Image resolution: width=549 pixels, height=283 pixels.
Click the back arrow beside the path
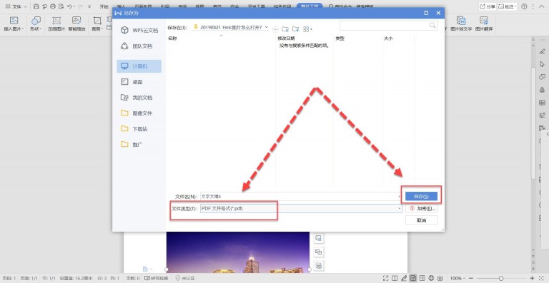click(275, 29)
